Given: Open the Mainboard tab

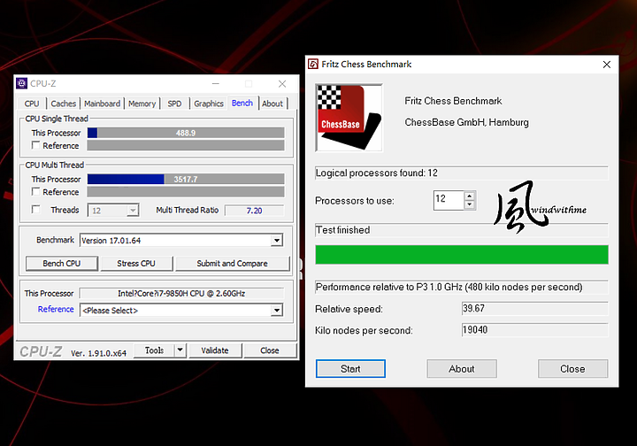Looking at the screenshot, I should [x=102, y=104].
